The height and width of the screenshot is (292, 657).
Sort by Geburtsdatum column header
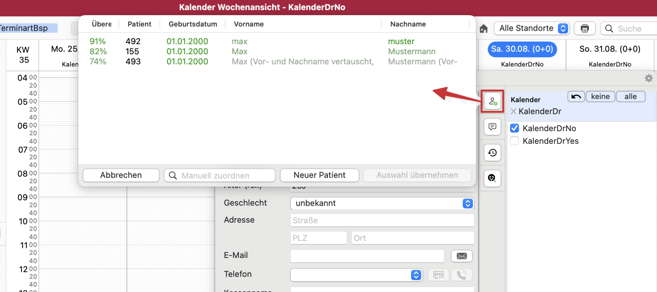(x=193, y=24)
